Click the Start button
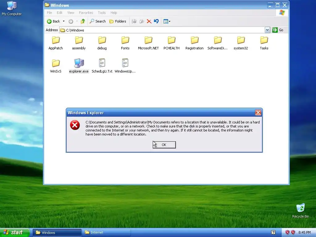The image size is (316, 237). click(15, 232)
